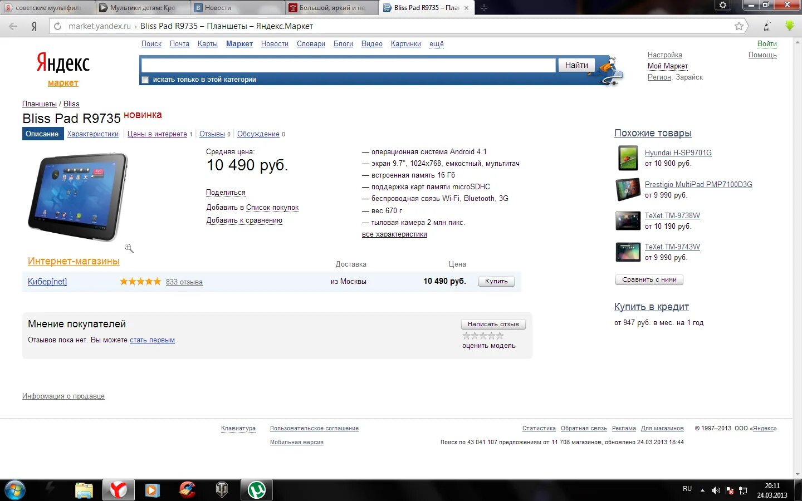Screen dimensions: 802x501
Task: Click the Написать отзыв button
Action: click(x=493, y=324)
